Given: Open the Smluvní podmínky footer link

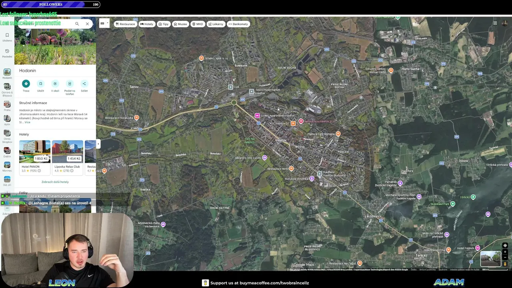Looking at the screenshot, I should 428,270.
